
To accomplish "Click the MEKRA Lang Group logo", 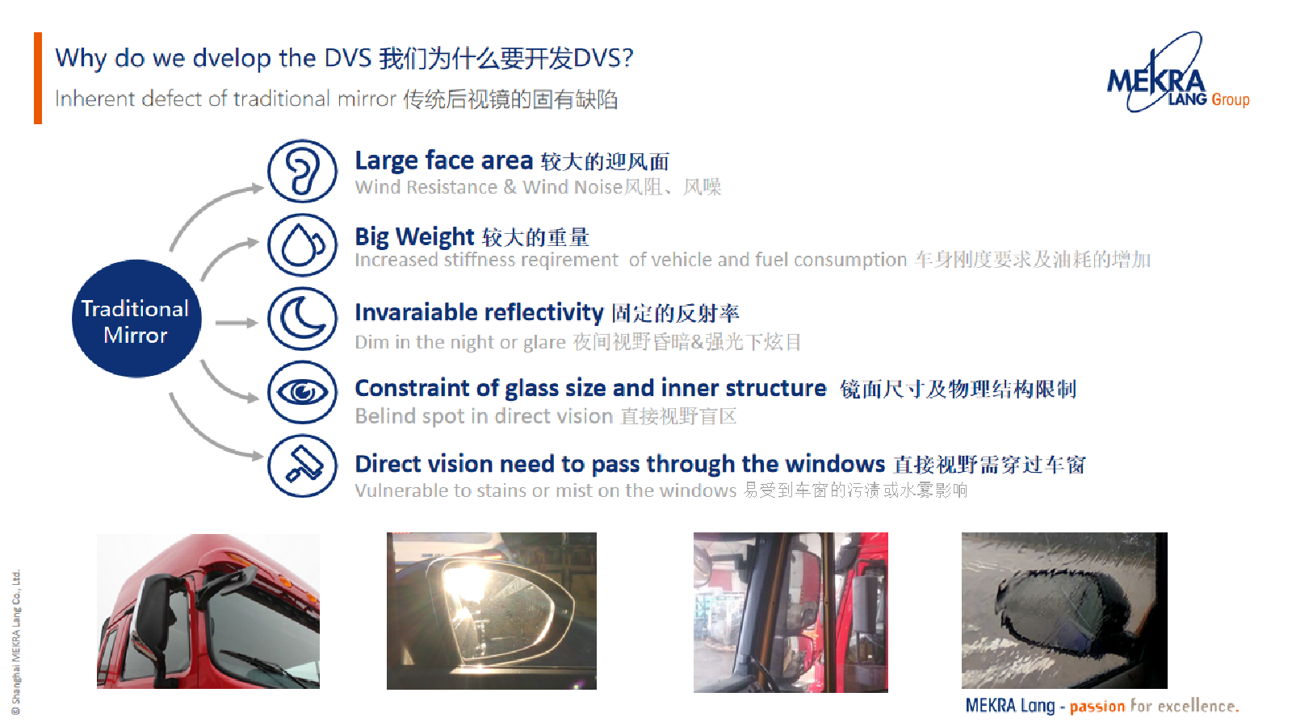I will 1177,74.
